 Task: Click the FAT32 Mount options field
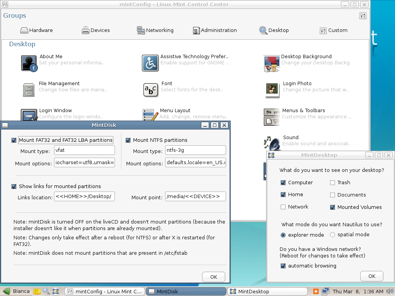[84, 163]
